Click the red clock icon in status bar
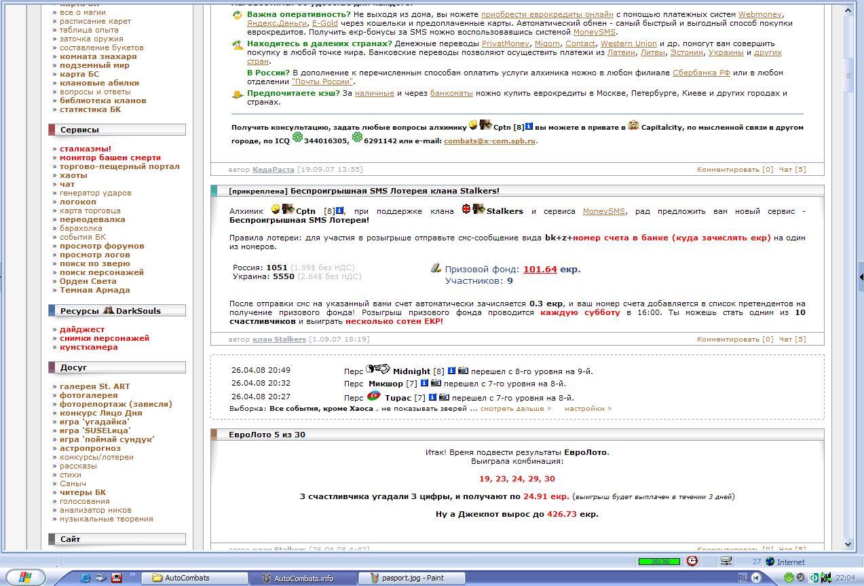 click(692, 561)
